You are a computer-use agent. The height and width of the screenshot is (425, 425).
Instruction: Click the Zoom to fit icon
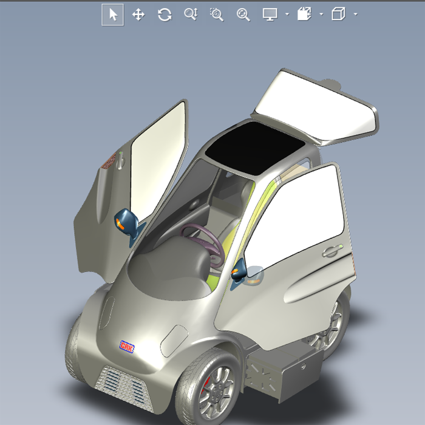(x=243, y=15)
